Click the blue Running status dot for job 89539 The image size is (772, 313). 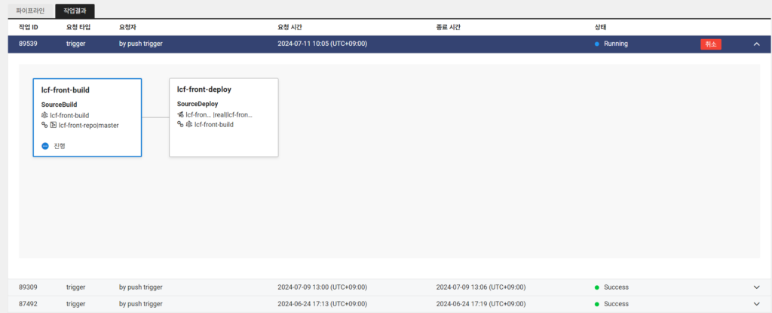pos(597,44)
